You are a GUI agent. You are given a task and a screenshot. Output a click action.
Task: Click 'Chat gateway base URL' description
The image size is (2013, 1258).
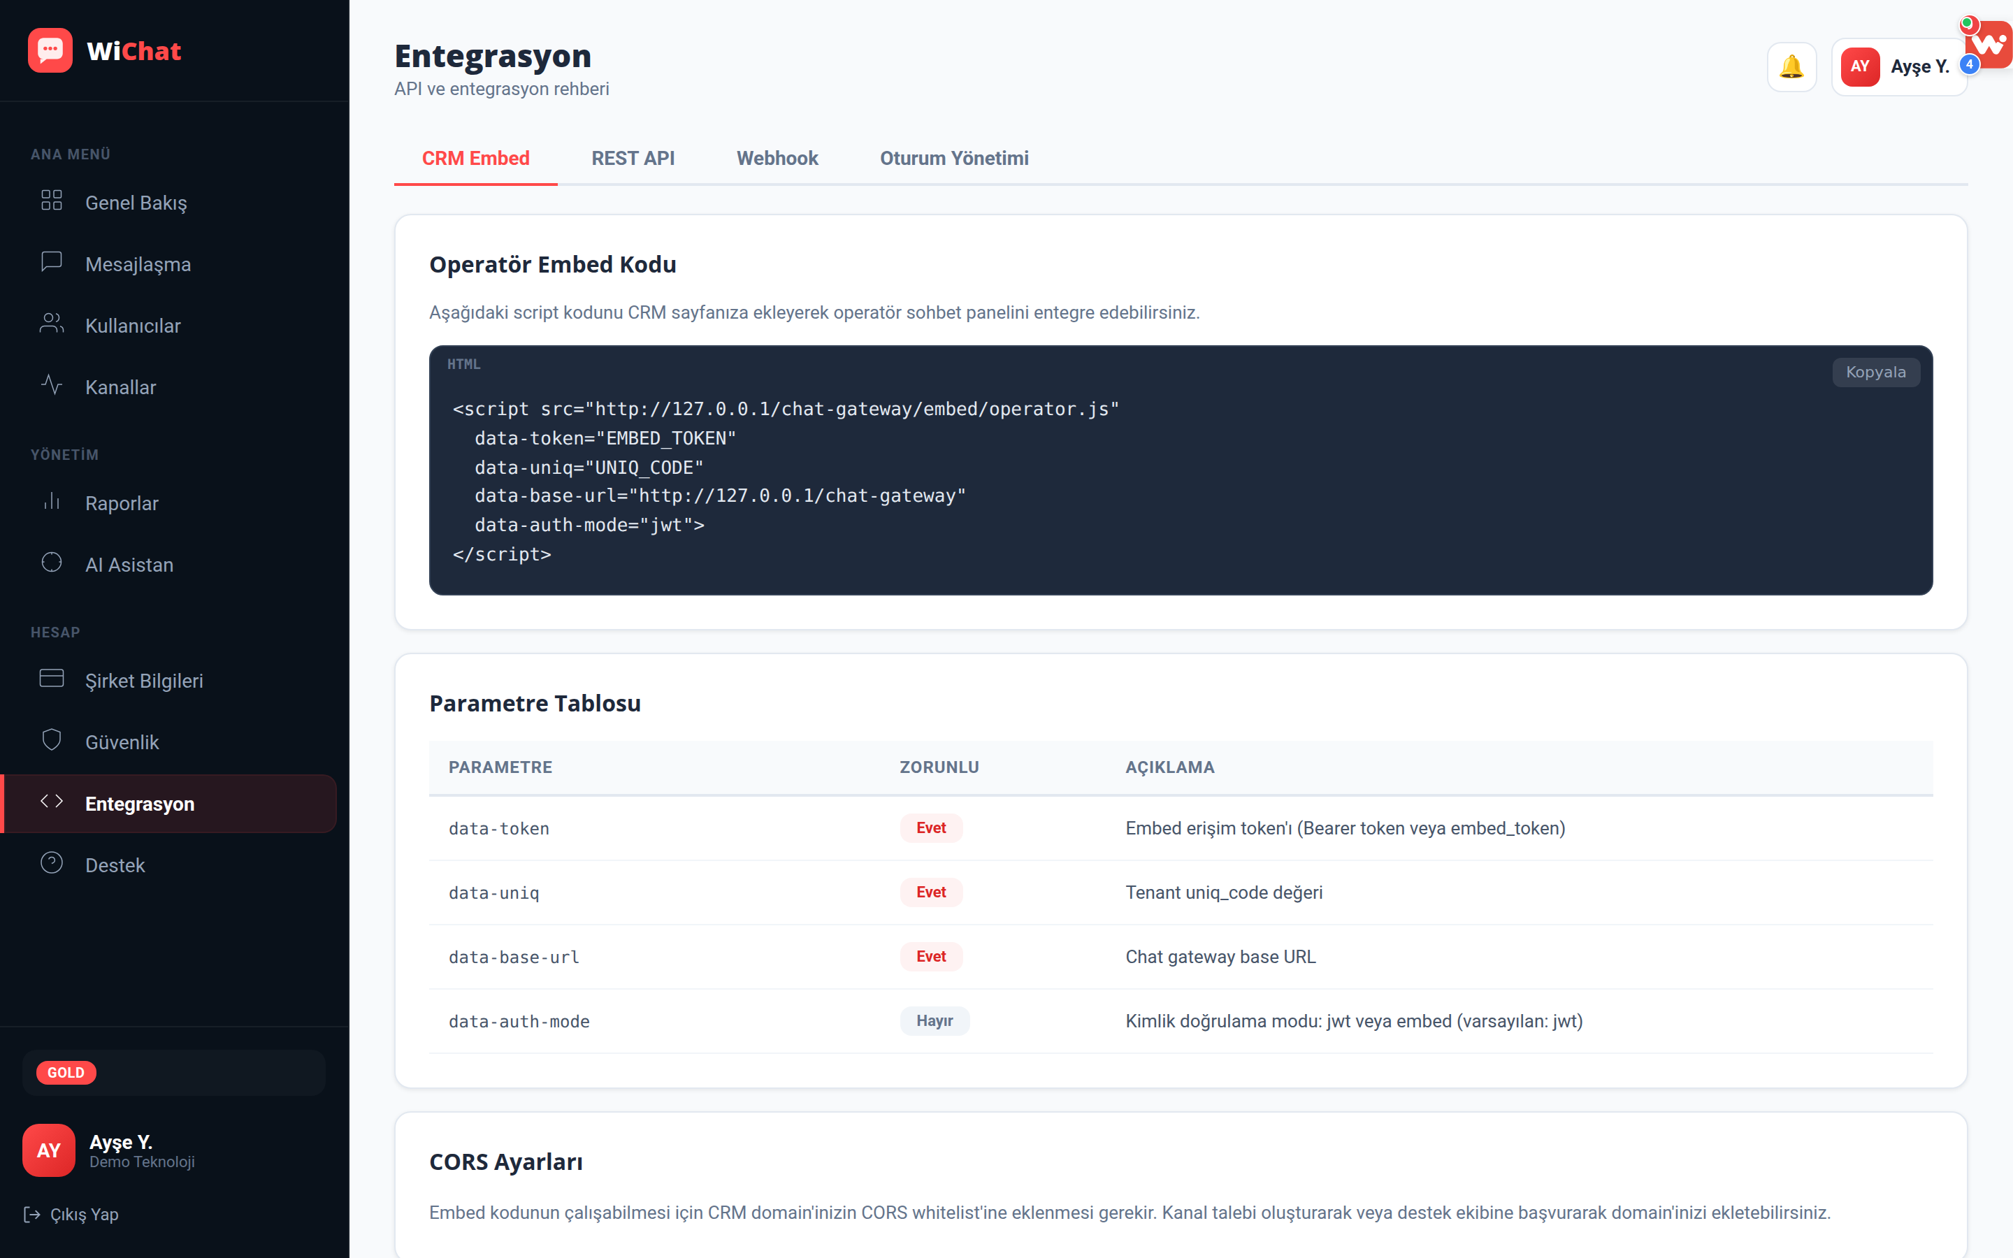[1220, 957]
